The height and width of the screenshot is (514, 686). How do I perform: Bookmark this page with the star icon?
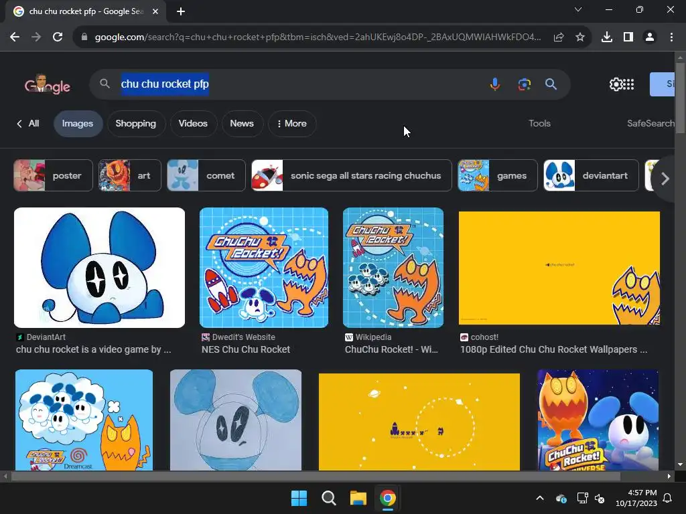click(x=579, y=37)
